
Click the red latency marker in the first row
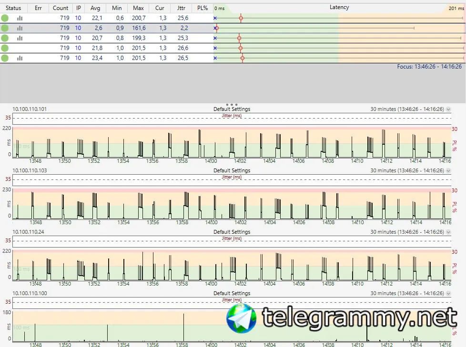point(241,18)
